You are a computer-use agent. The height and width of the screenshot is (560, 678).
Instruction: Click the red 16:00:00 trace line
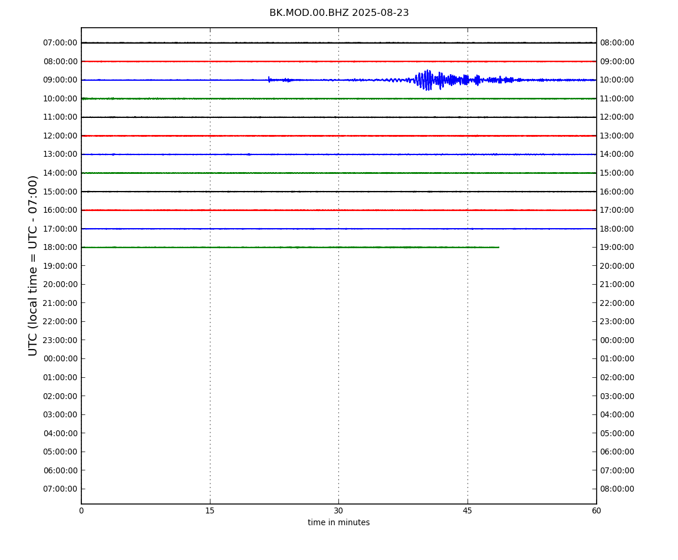point(338,210)
